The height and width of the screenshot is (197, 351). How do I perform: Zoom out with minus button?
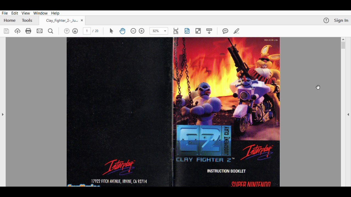click(133, 31)
